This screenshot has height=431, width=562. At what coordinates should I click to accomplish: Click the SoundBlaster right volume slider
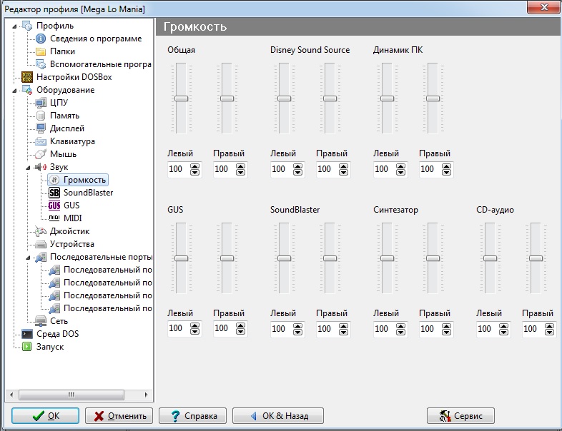[x=330, y=258]
